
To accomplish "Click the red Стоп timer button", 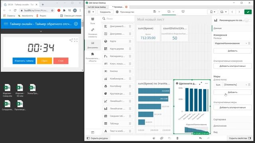I will 61,61.
